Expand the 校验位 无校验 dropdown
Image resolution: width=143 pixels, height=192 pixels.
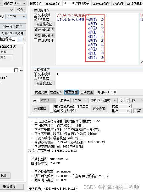[109, 100]
